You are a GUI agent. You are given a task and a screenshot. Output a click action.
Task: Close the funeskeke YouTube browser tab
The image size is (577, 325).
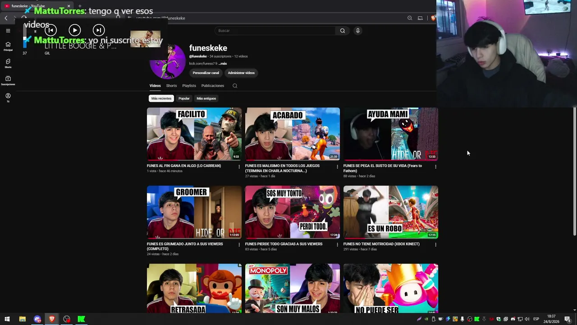point(69,6)
